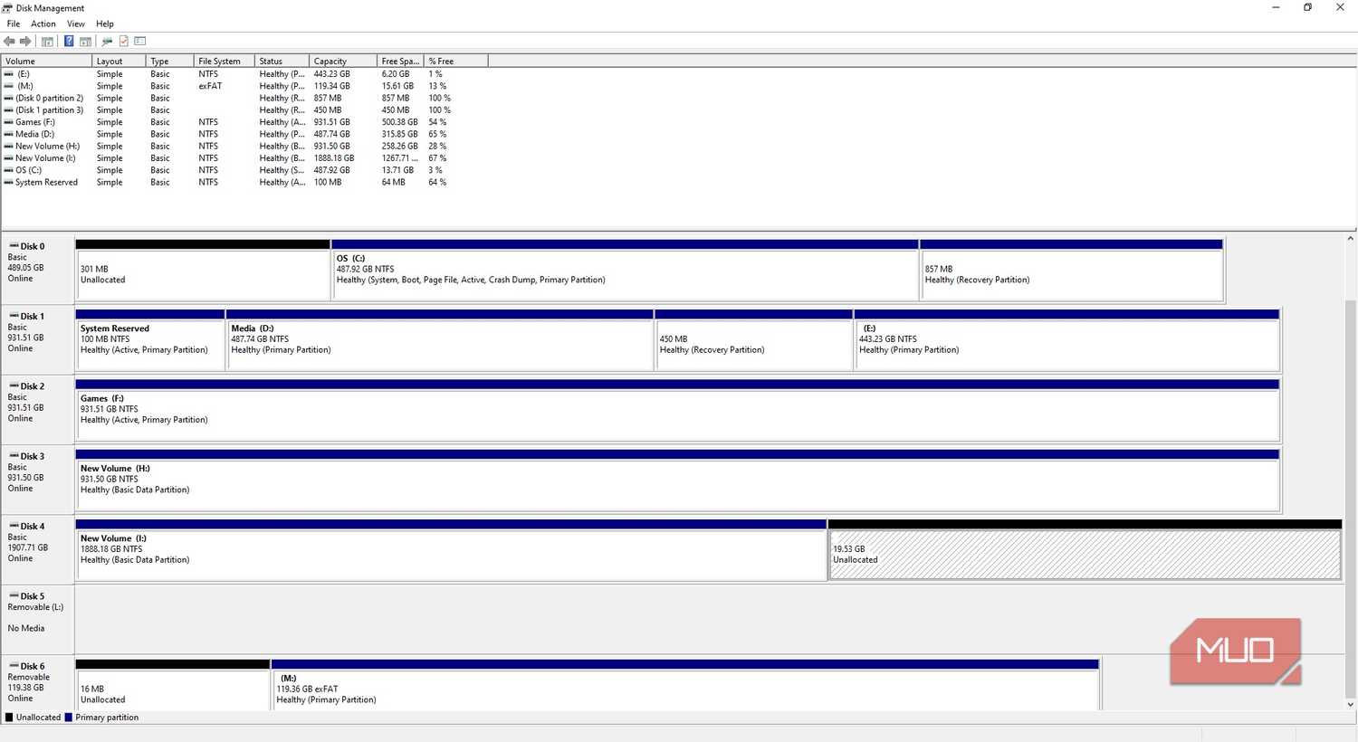Click the Disk 2 drive icon
The image size is (1358, 742).
pyautogui.click(x=14, y=386)
